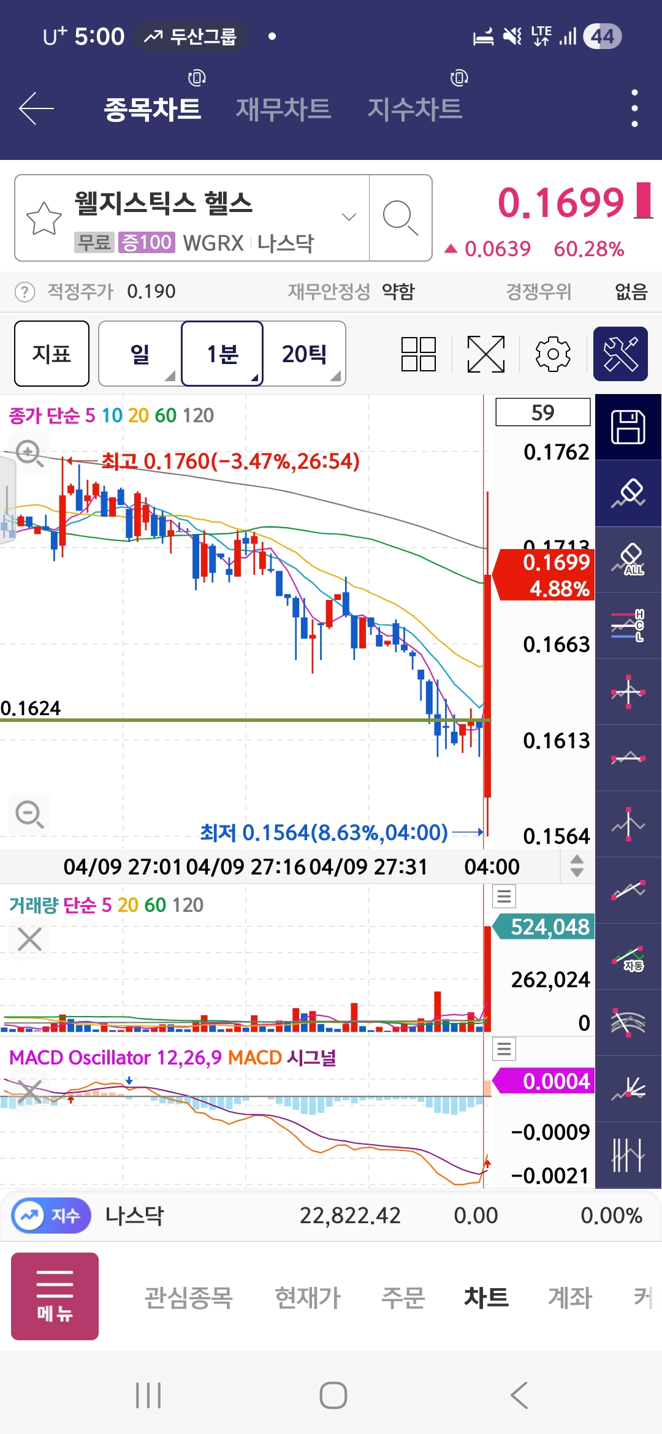Image resolution: width=662 pixels, height=1434 pixels.
Task: Tap the 0.1699 4.88% price tag on axis
Action: click(x=544, y=575)
